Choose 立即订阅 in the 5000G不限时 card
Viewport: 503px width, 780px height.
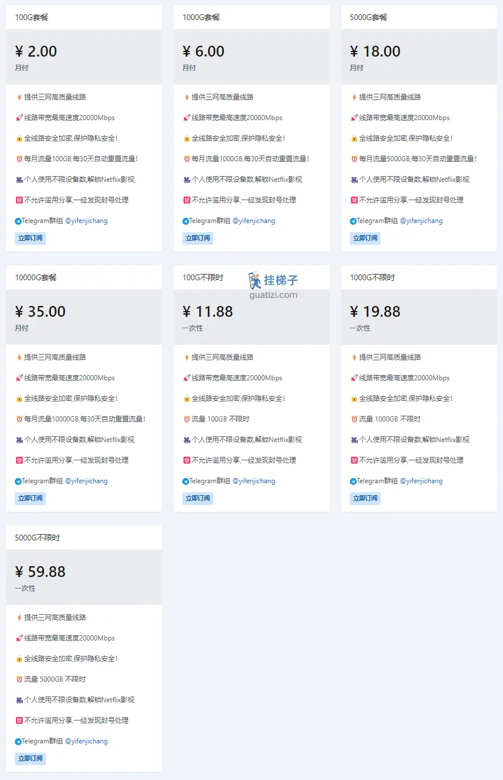coord(30,758)
